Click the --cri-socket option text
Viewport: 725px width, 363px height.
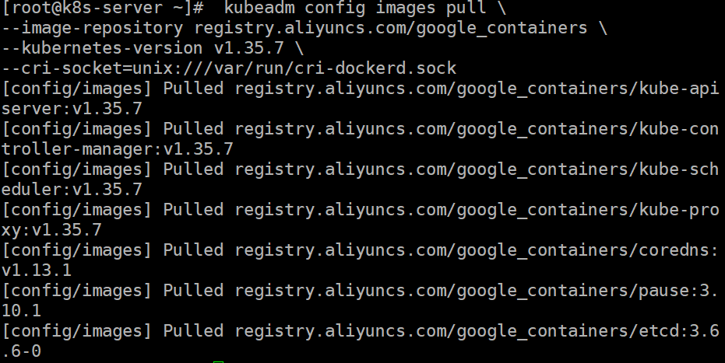tap(62, 68)
